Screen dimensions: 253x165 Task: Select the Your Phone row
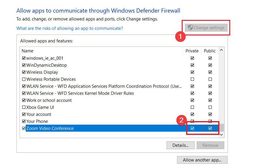point(37,121)
